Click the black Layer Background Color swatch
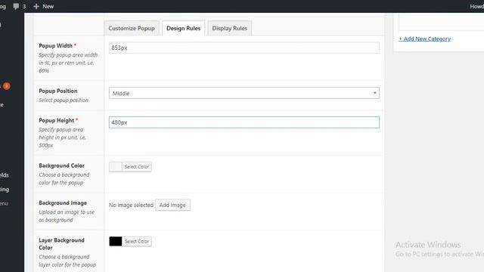The image size is (484, 272). (116, 241)
